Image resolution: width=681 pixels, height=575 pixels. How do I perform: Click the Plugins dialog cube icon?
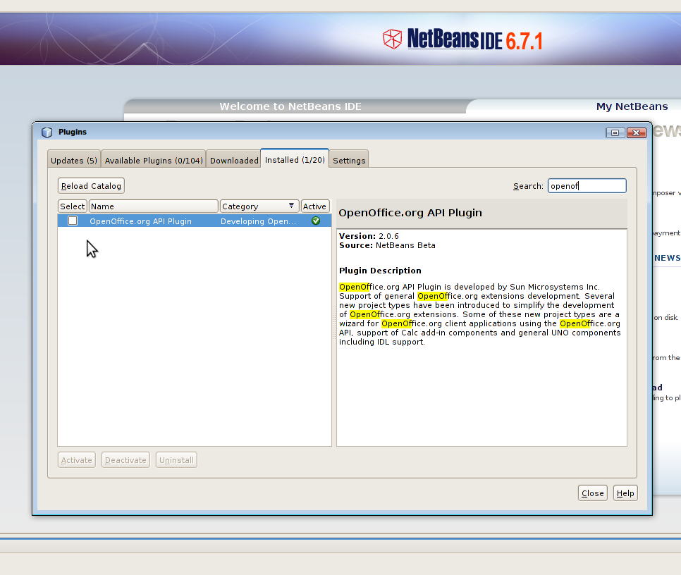point(47,132)
